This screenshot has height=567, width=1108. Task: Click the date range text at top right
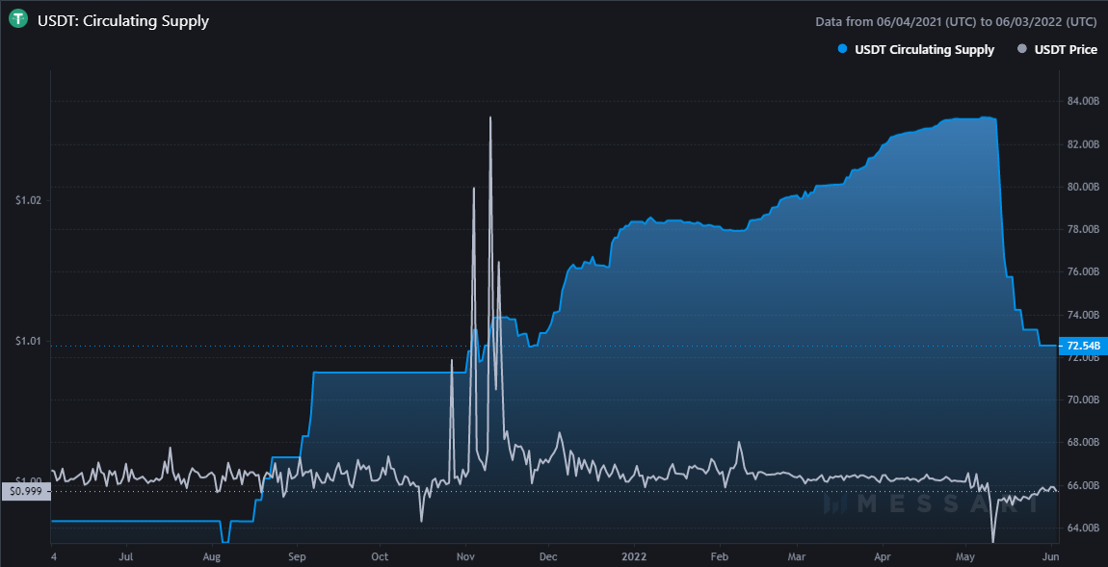pos(956,21)
